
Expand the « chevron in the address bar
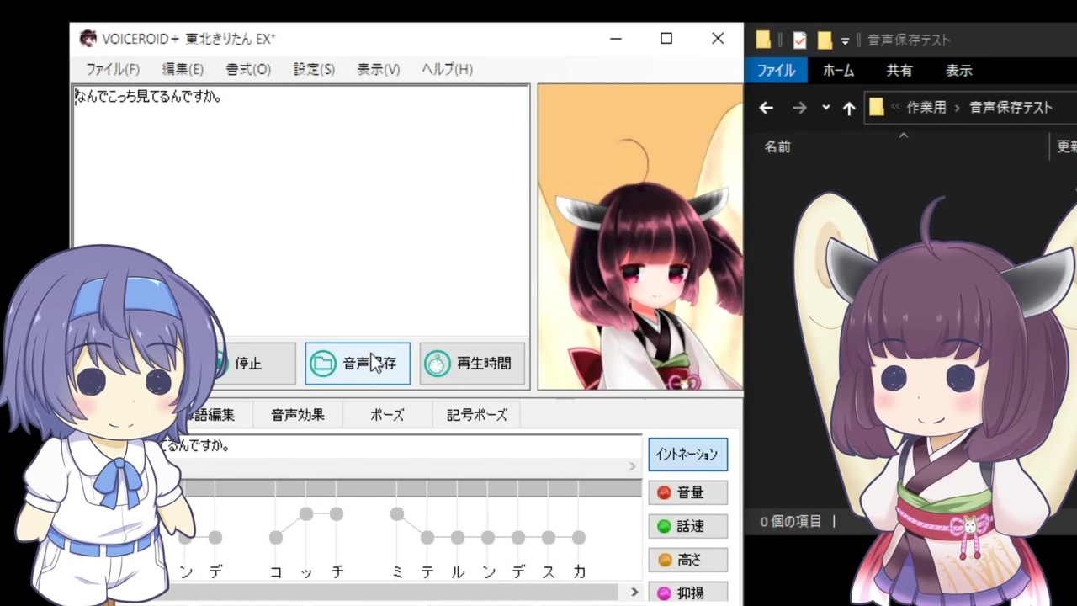click(x=895, y=108)
